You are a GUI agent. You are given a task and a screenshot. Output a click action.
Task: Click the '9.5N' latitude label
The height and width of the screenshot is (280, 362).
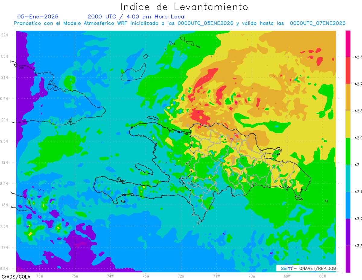coord(5,141)
